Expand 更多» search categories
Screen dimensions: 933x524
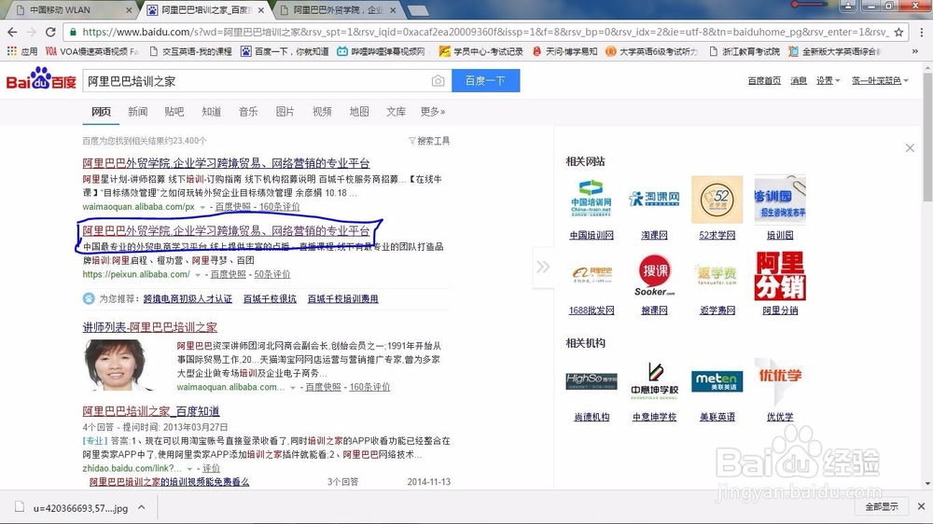pos(433,112)
